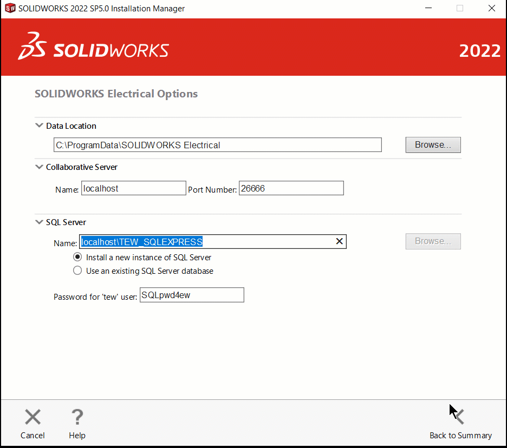Click the tew user password field
507x448 pixels.
[x=192, y=295]
